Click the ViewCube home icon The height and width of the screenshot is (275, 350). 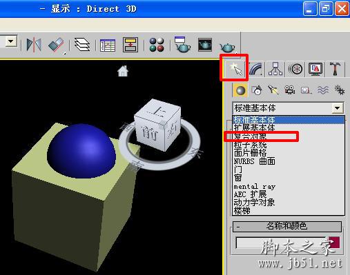pos(123,71)
